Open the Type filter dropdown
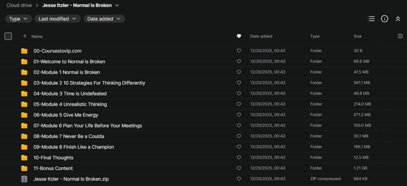 tap(19, 19)
